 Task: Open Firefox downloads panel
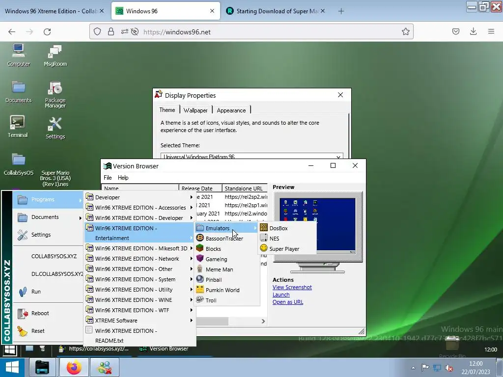[473, 31]
